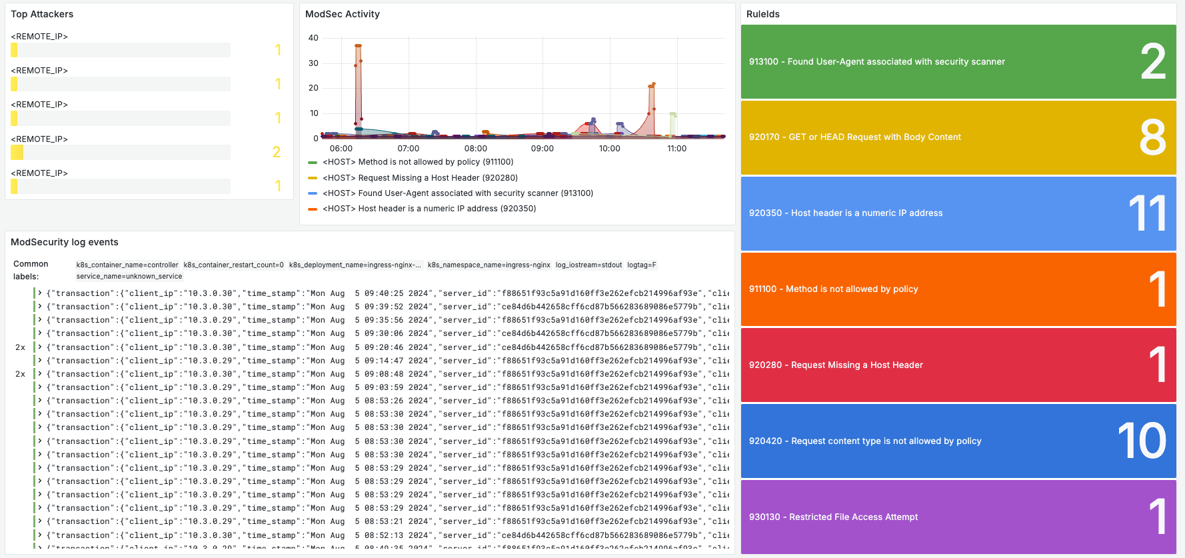Screen dimensions: 1185x558
Task: Open the ModSecurity log events panel header
Action: click(65, 242)
